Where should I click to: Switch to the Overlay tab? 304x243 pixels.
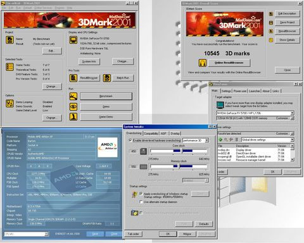(x=175, y=134)
